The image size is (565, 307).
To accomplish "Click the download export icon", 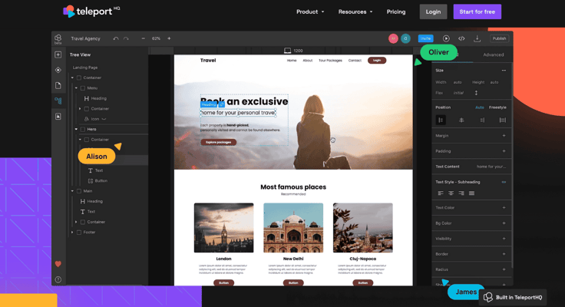I will (477, 38).
